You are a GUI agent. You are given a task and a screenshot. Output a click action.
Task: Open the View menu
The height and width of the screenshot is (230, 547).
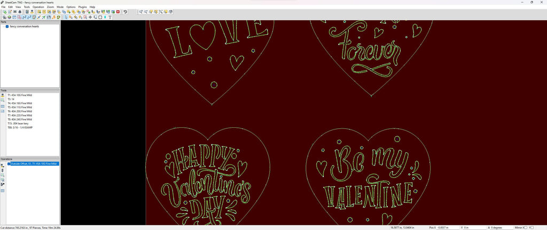(x=18, y=7)
